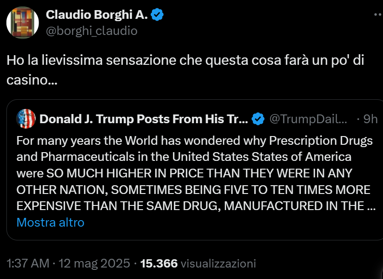Expand the full Trump post with Mostra altro
Viewport: 383px width, 279px height.
coord(50,222)
